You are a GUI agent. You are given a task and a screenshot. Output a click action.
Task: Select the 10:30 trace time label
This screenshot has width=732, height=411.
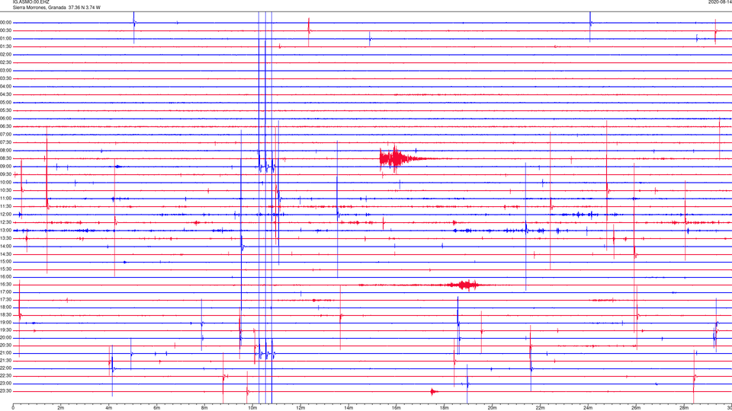point(6,190)
